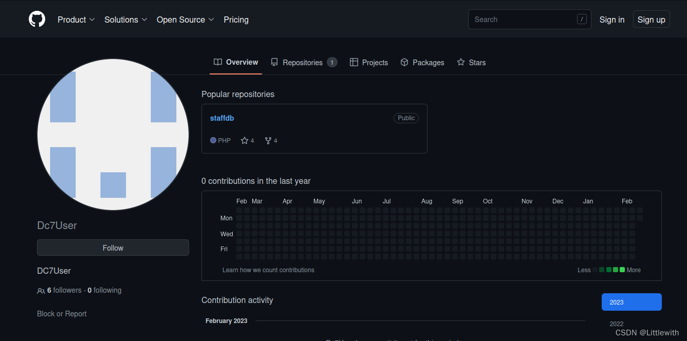Click the followers people icon
687x341 pixels.
point(41,291)
